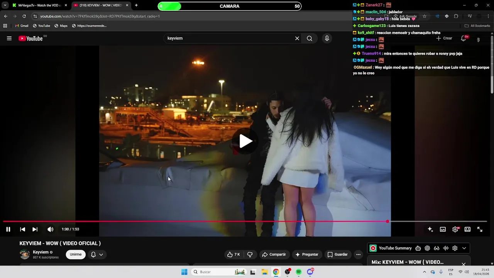Close the MrVargasTv tab
The height and width of the screenshot is (278, 494).
coord(66,5)
